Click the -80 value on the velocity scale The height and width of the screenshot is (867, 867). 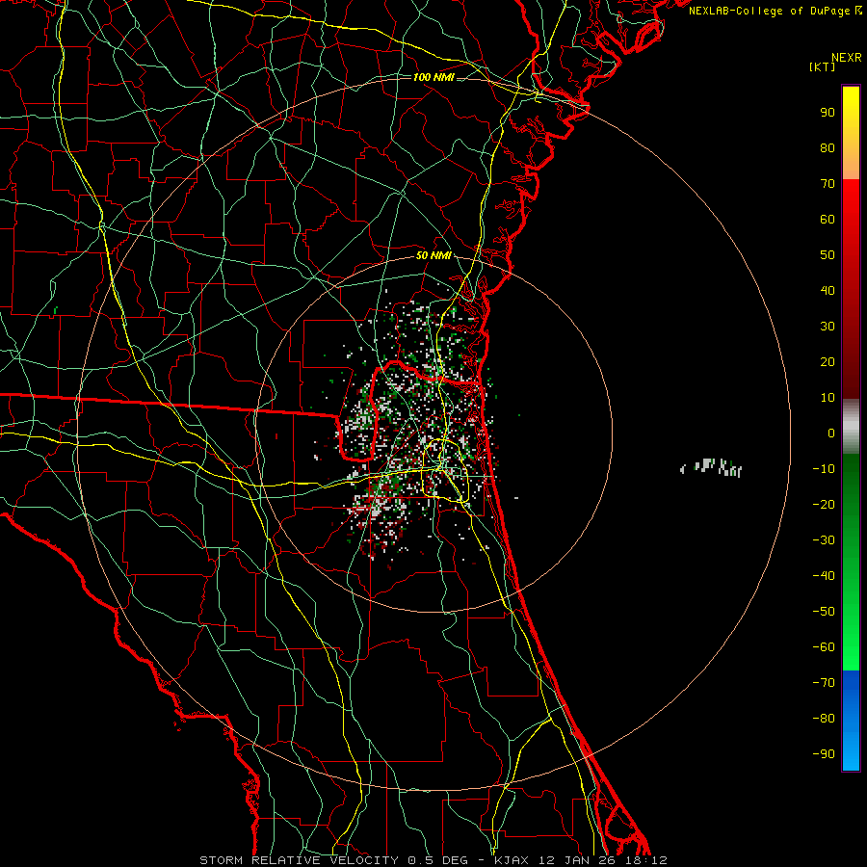(x=824, y=719)
